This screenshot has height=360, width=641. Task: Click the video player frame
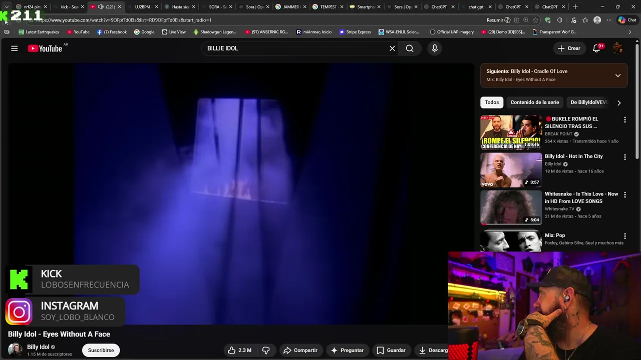pyautogui.click(x=241, y=194)
